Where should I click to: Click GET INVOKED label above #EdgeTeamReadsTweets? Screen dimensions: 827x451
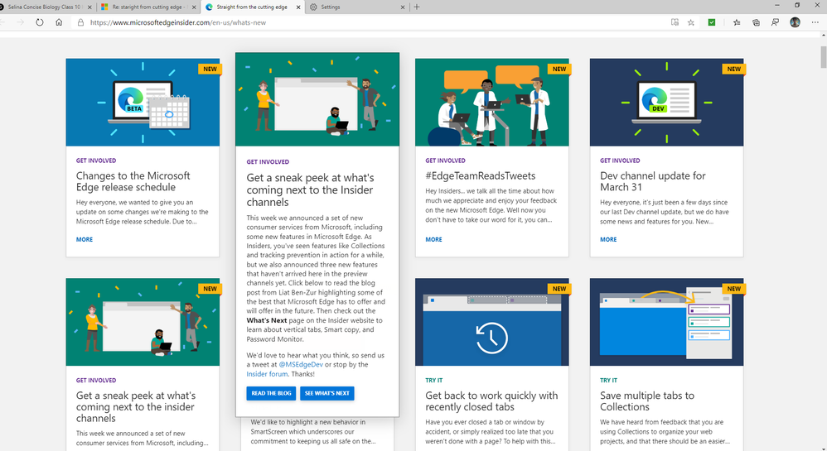click(445, 161)
